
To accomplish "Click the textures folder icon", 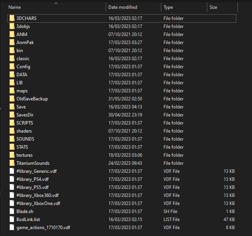I will (x=12, y=155).
